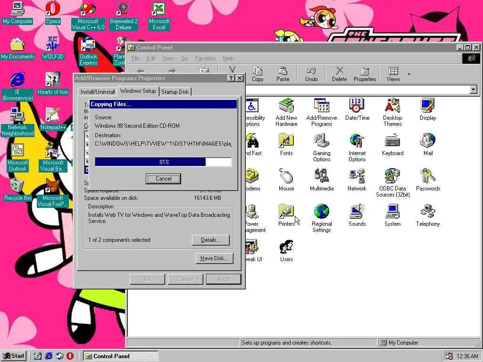Select the Windows Setup tab
This screenshot has height=362, width=483.
click(x=138, y=91)
